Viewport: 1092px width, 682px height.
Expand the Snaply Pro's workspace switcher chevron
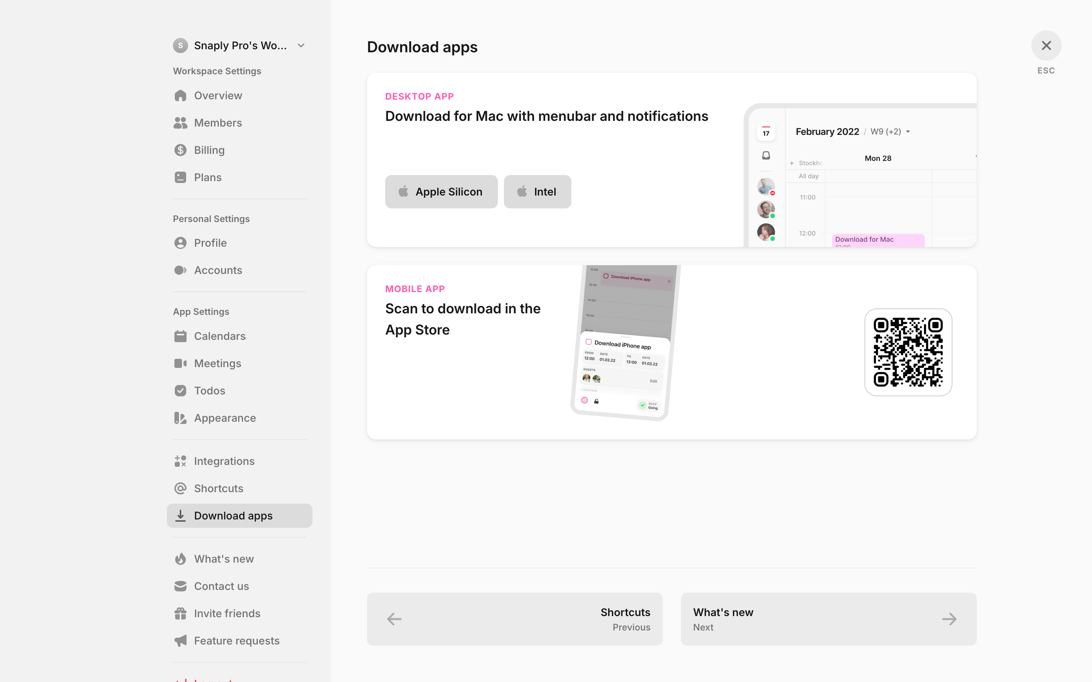click(x=301, y=45)
